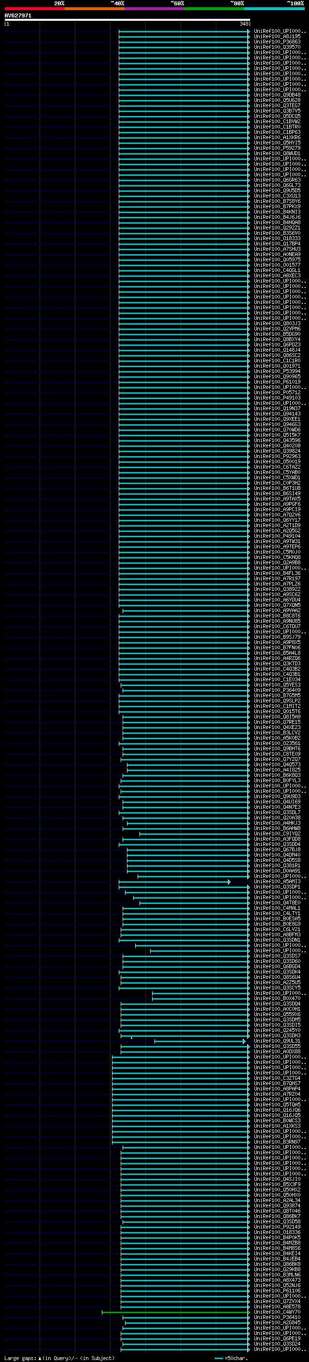Select hit label UniRef100_B0X470
Viewport: 309px width, 1362px height.
point(277,998)
